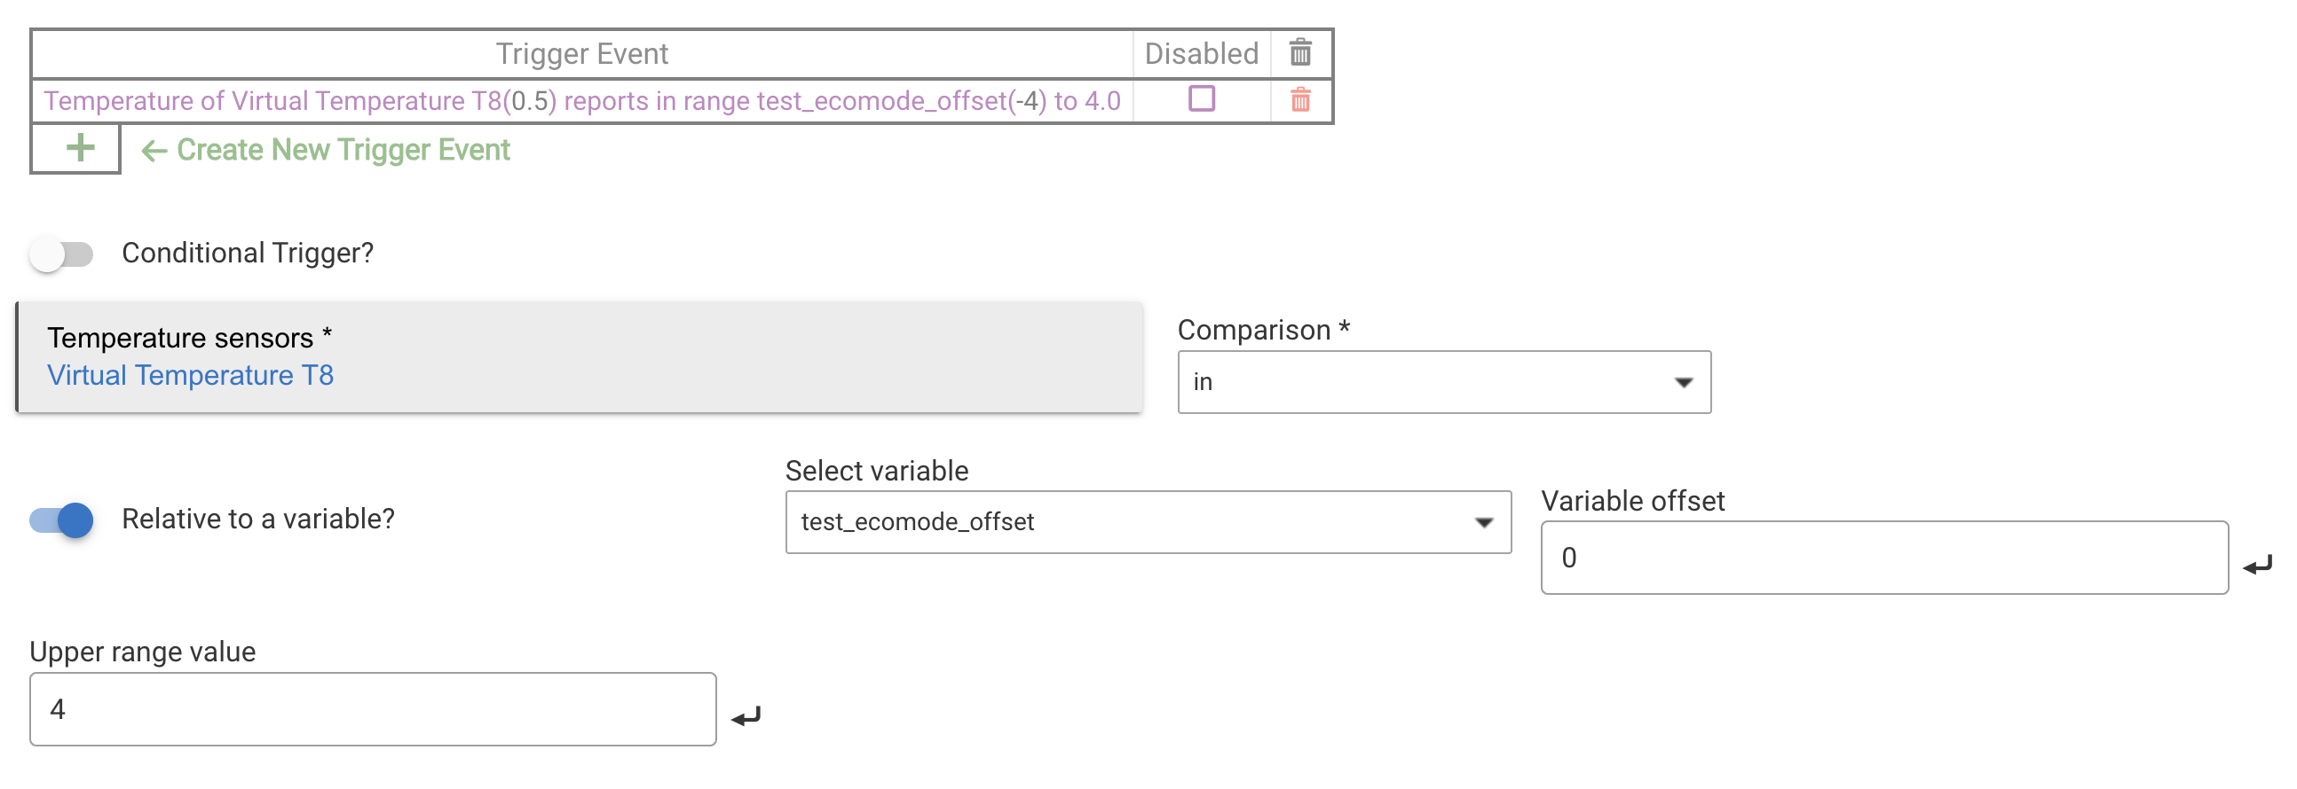Viewport: 2297px width, 789px height.
Task: Submit Variable offset with its enter arrow
Action: click(x=2257, y=565)
